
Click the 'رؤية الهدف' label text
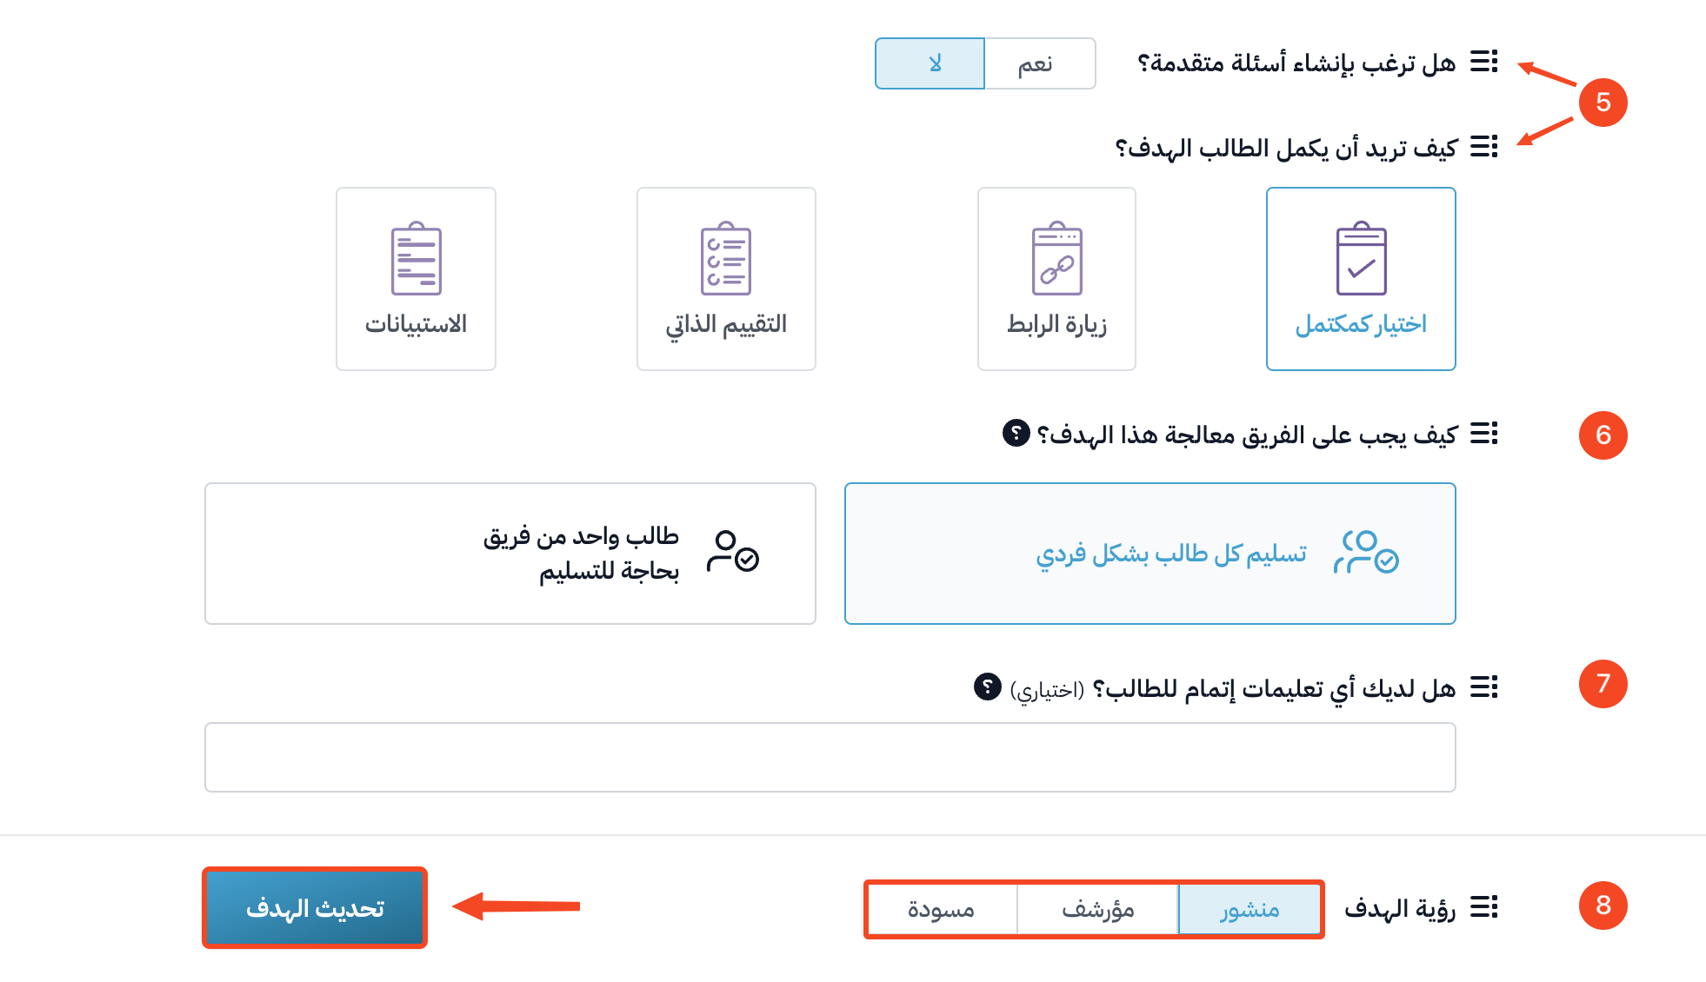tap(1400, 908)
